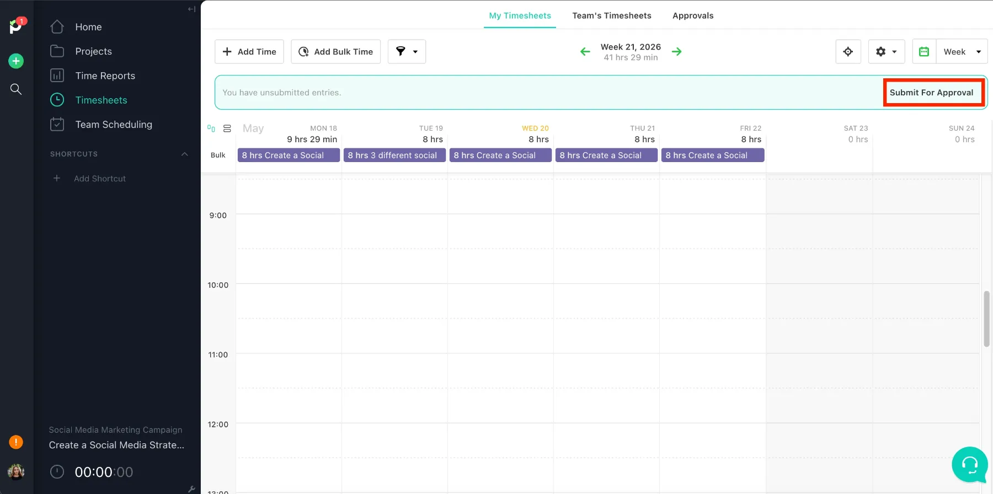Click the Time Reports chart icon
The height and width of the screenshot is (494, 993).
coord(57,75)
